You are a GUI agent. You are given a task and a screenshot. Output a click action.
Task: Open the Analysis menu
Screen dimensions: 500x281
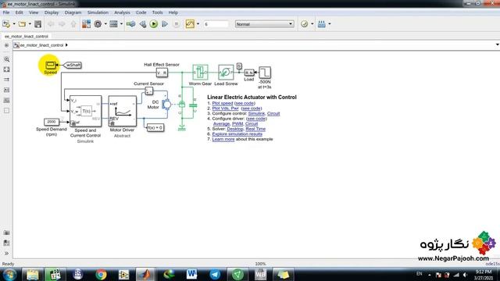(x=122, y=12)
